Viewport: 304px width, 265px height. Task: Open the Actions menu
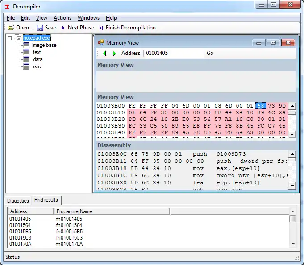point(62,18)
